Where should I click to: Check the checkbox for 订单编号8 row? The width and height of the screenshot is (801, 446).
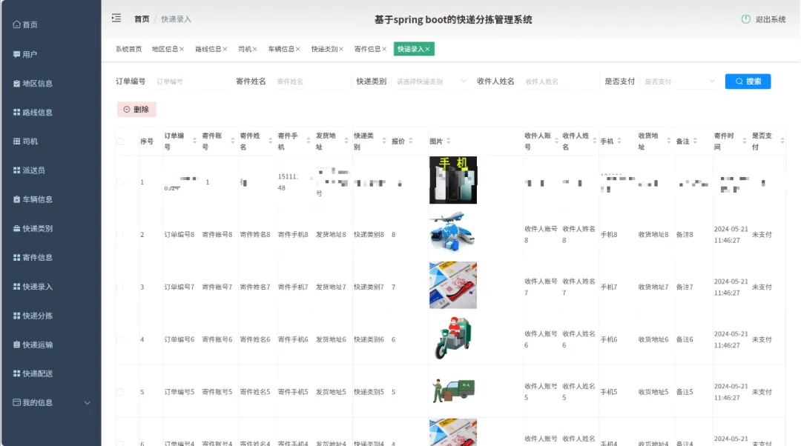tap(120, 235)
